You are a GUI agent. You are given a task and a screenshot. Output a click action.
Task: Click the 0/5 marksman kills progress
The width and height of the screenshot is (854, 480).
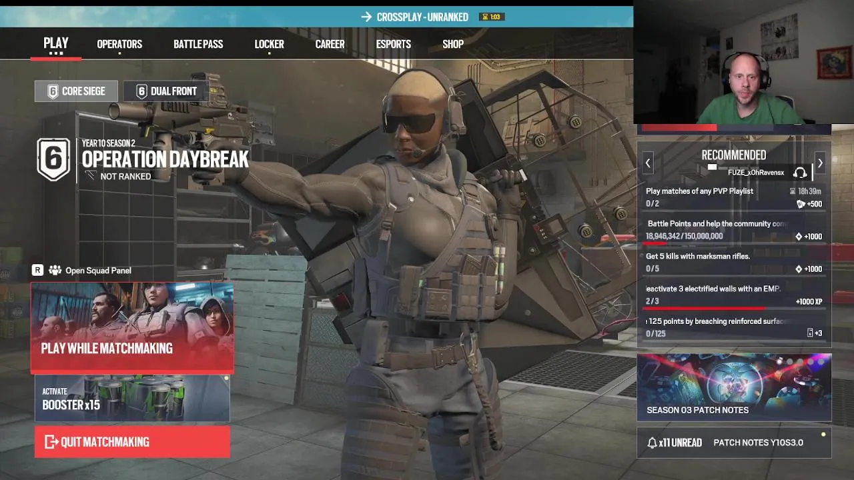(653, 269)
